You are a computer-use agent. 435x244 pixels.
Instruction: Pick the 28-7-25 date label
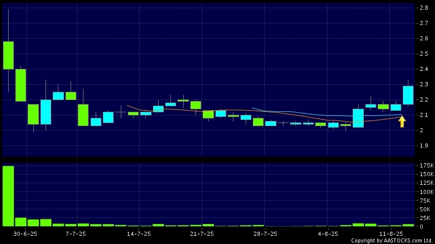click(x=265, y=234)
